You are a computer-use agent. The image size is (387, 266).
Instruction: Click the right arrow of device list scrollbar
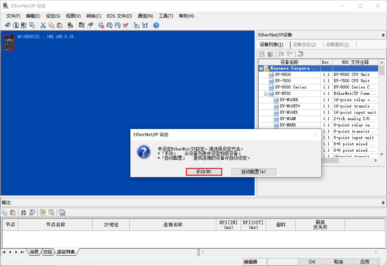[375, 160]
